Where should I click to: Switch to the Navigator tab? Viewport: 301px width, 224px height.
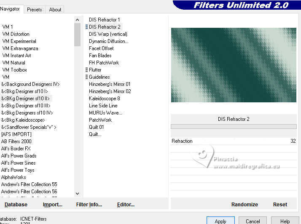[11, 9]
